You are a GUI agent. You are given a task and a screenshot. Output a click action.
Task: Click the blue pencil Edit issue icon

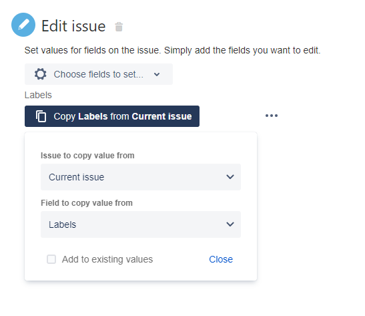click(x=23, y=25)
